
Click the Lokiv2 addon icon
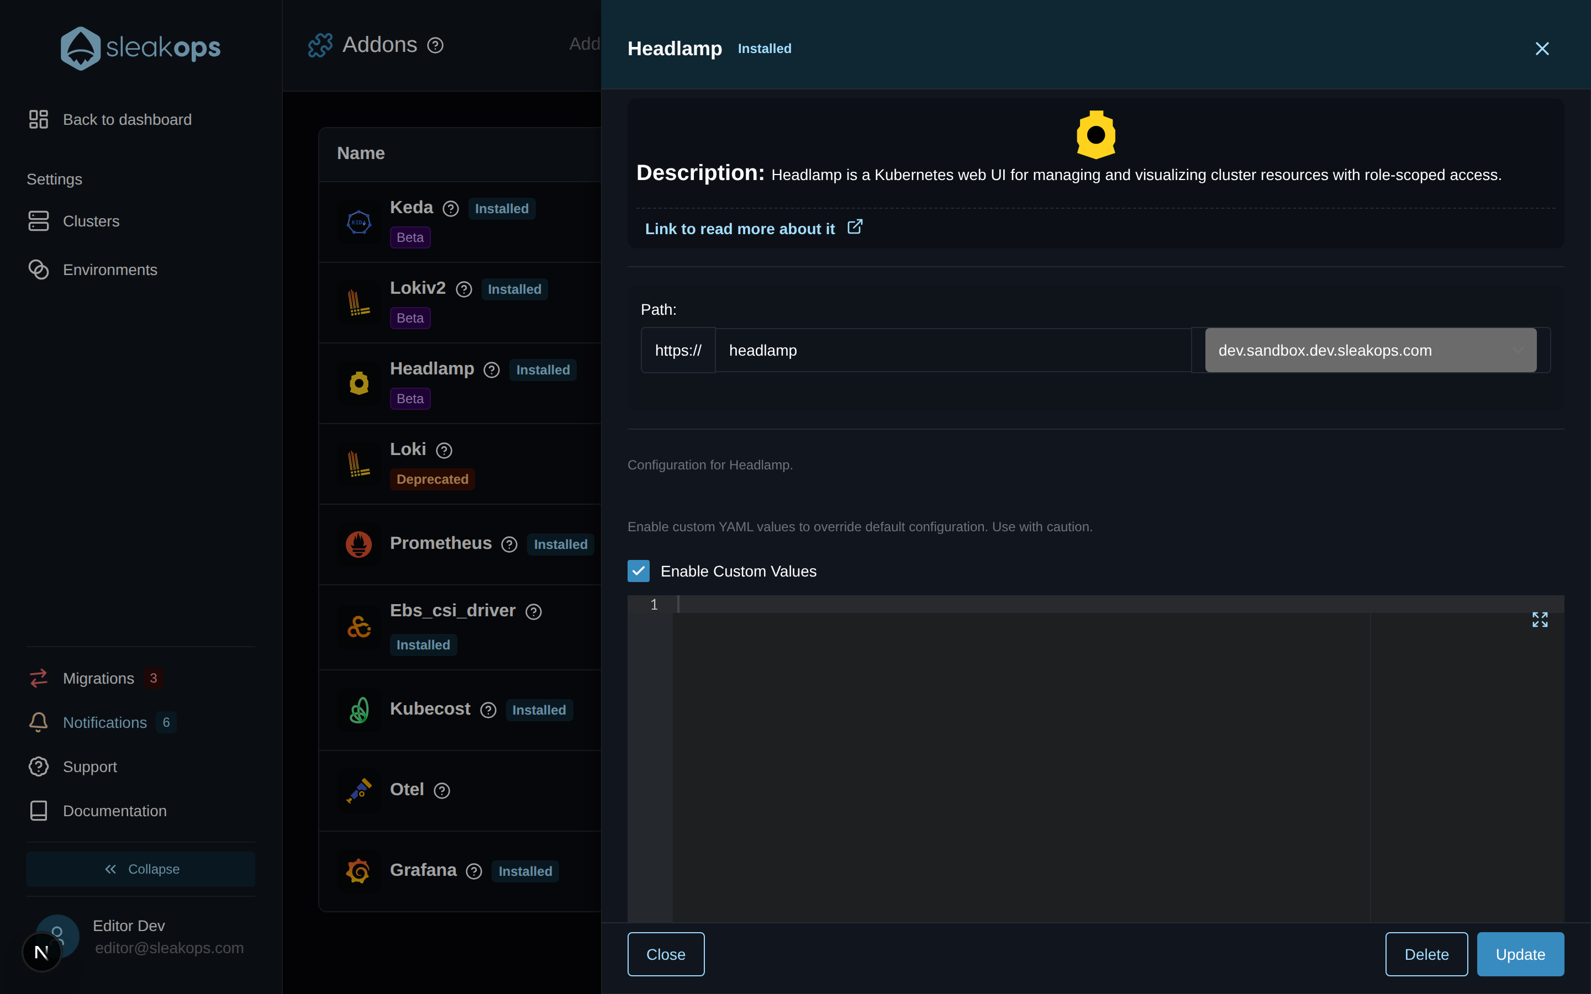click(359, 303)
